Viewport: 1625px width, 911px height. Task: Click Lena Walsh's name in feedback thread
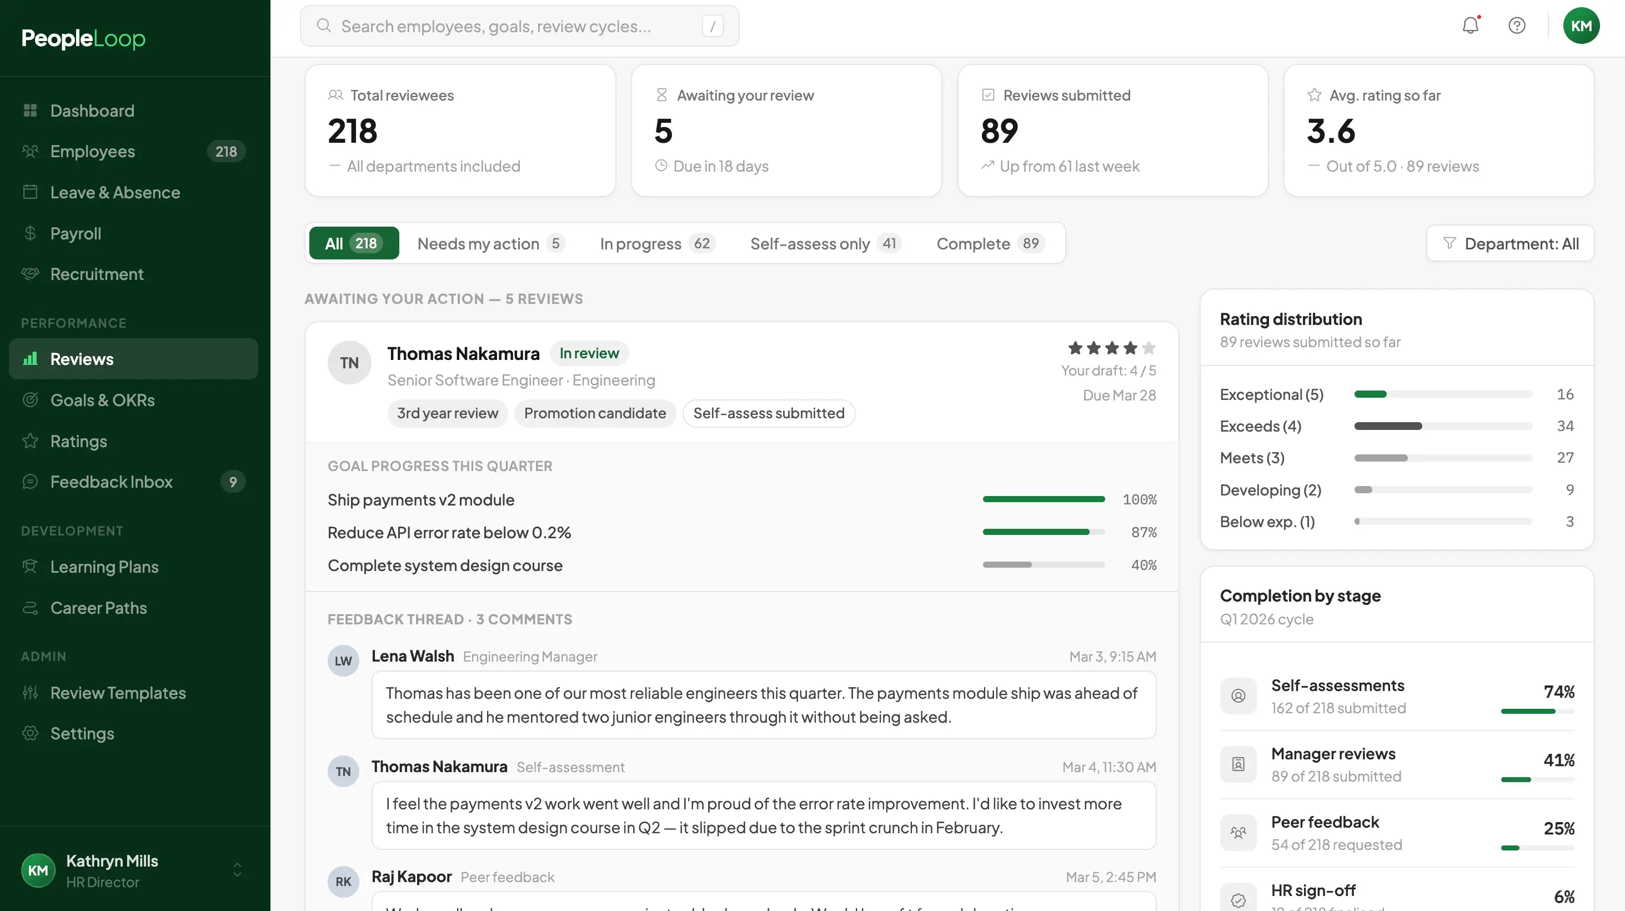pos(413,656)
